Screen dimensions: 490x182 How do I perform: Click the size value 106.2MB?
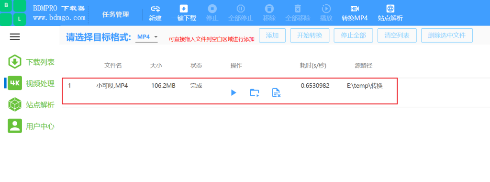[163, 85]
